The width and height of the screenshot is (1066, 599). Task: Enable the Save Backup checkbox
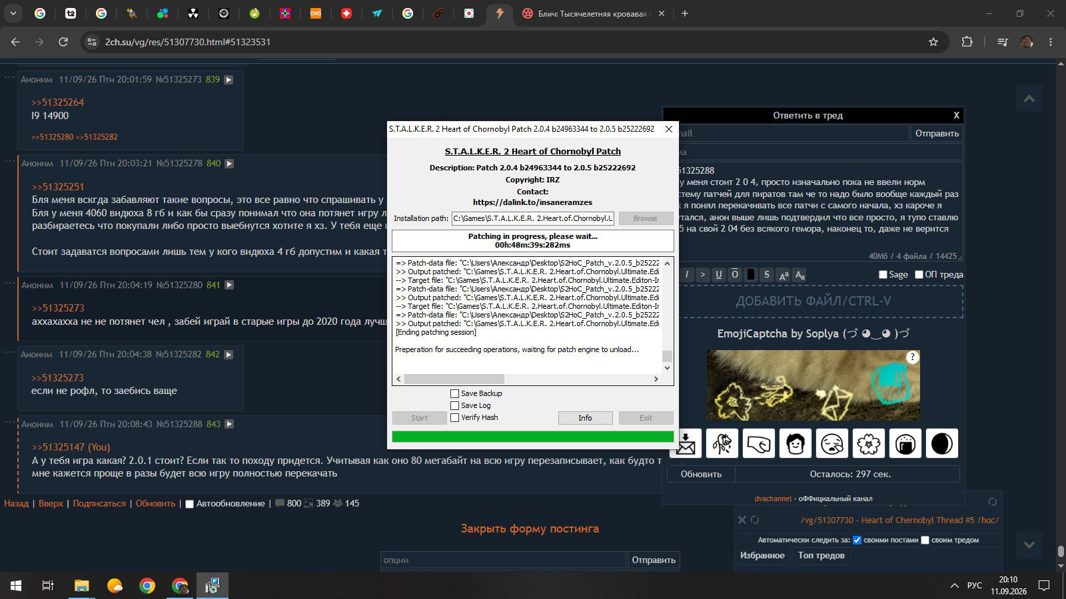pos(455,393)
